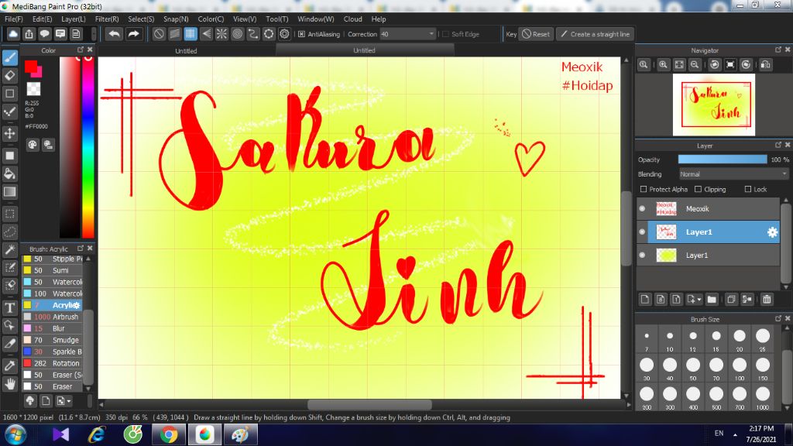Enable vanishing point snap
This screenshot has height=446, width=793.
click(x=206, y=34)
